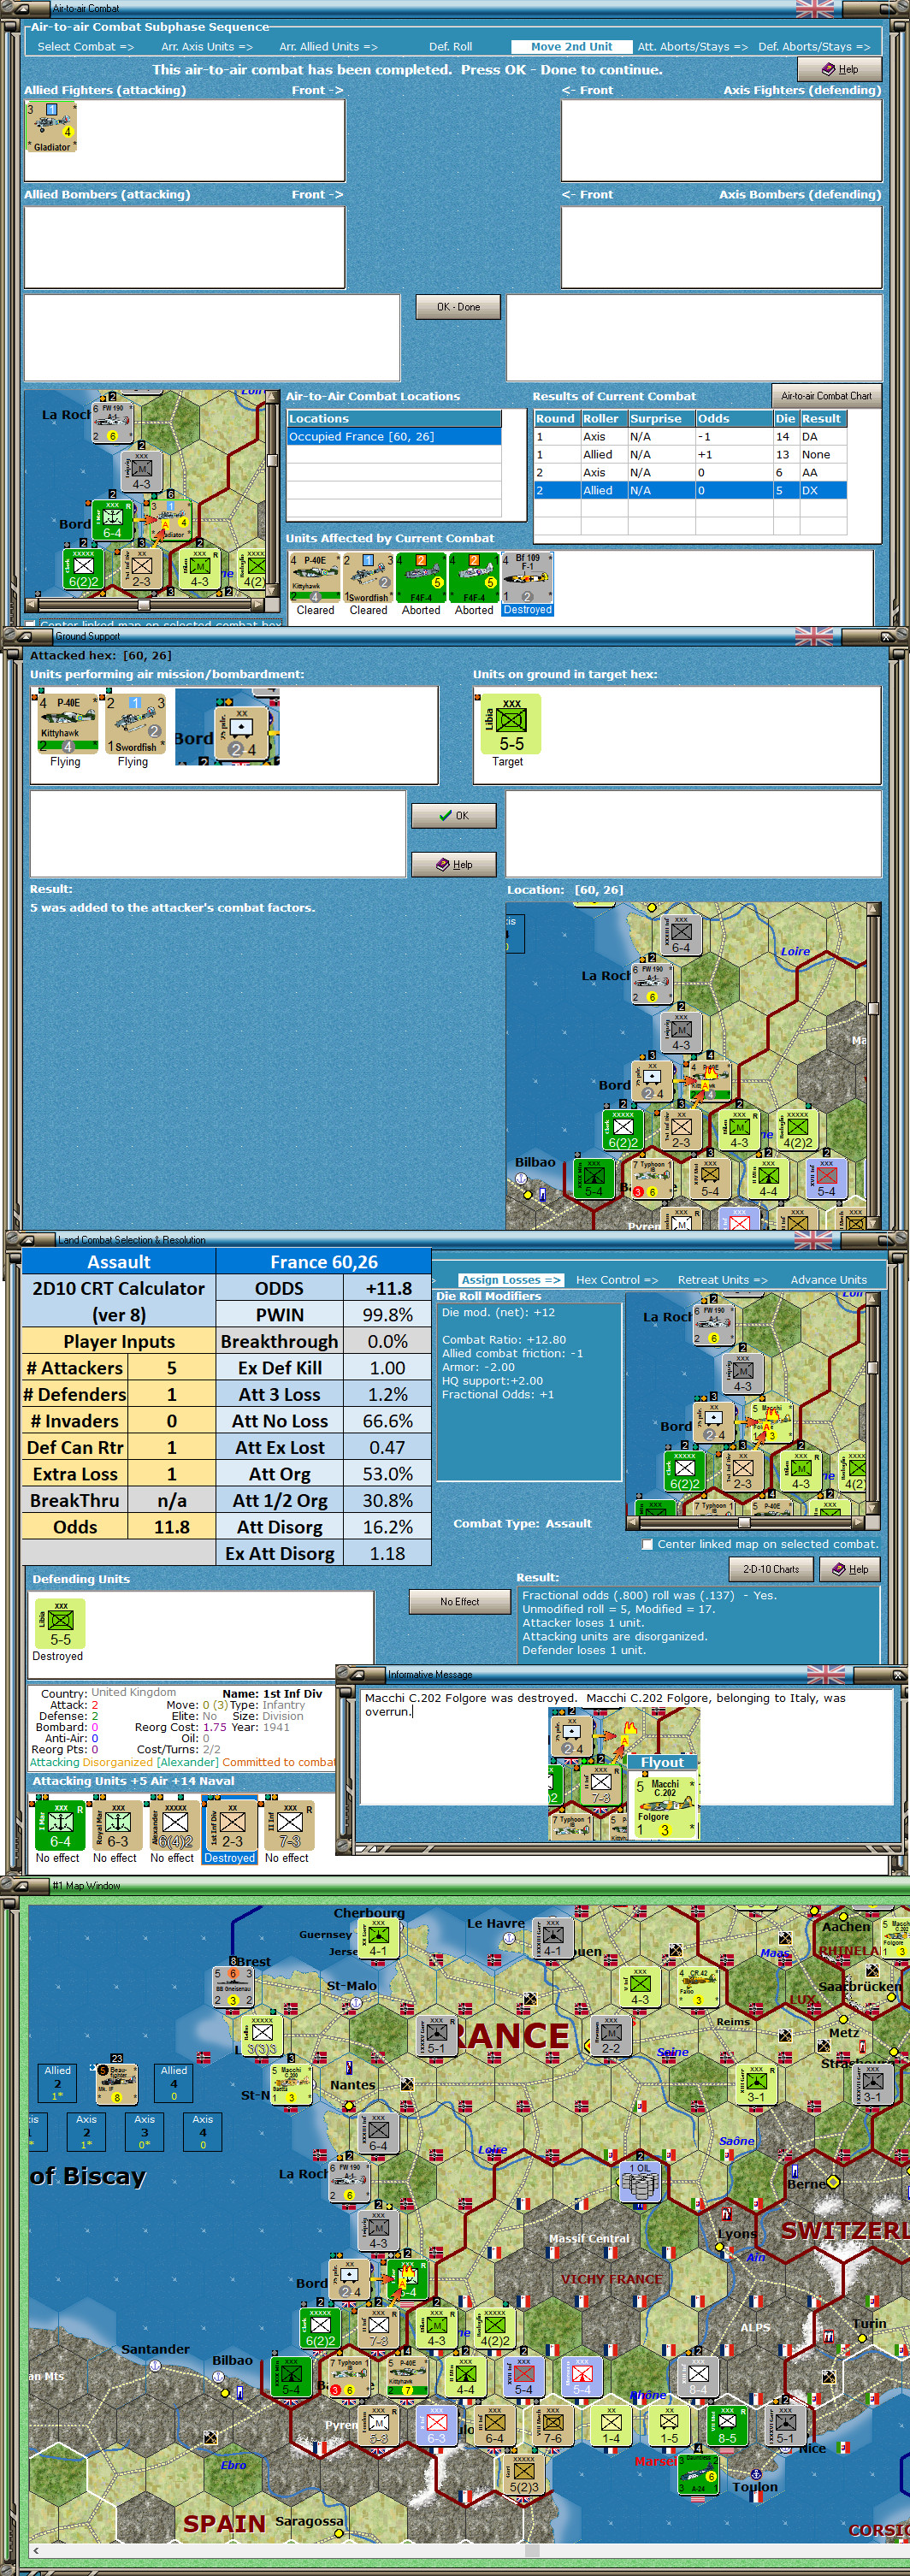
Task: Open Help in Land Combat window
Action: tap(849, 1569)
